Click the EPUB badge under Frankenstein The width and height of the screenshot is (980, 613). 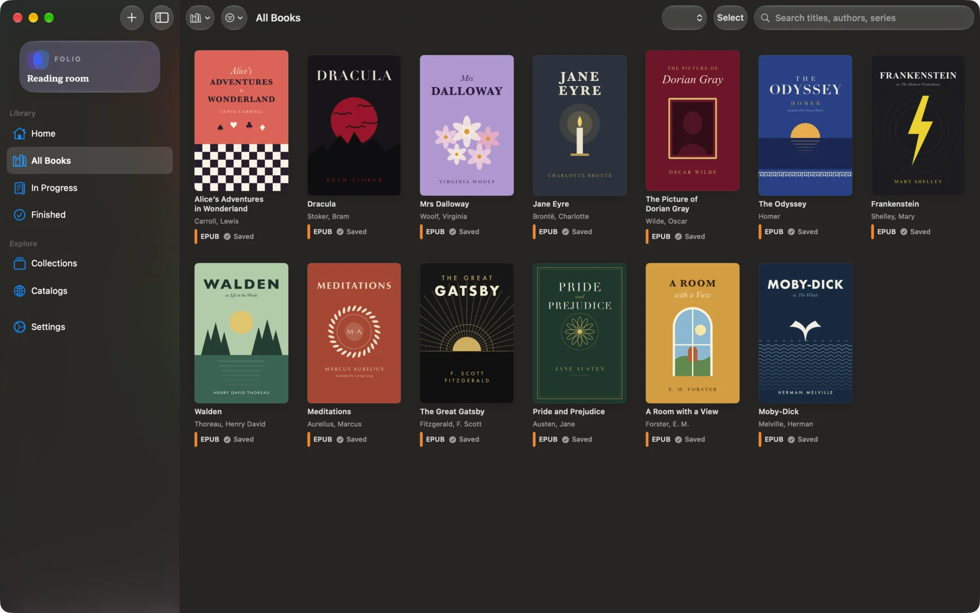(x=886, y=232)
